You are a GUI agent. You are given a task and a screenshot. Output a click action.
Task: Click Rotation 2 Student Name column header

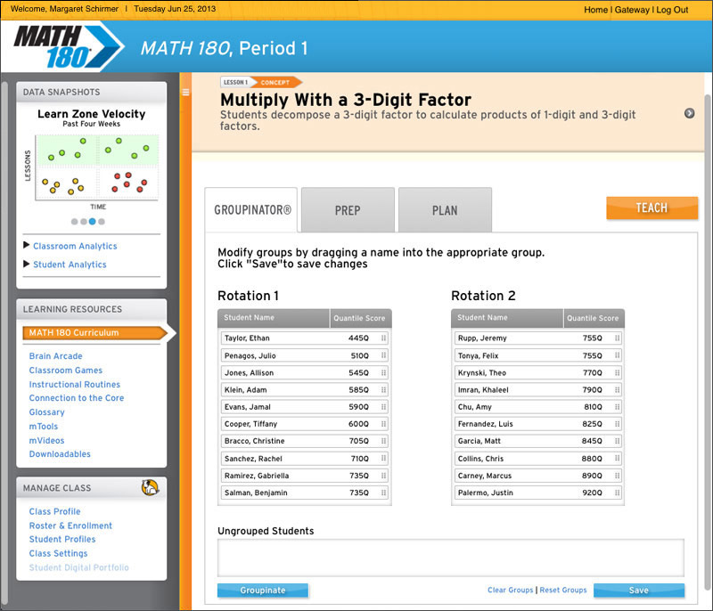[x=507, y=318]
